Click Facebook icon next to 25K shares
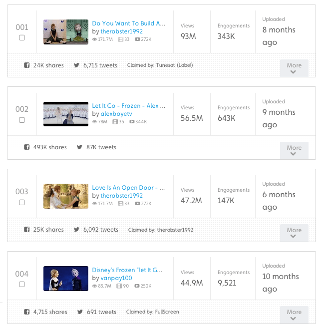 pos(26,230)
